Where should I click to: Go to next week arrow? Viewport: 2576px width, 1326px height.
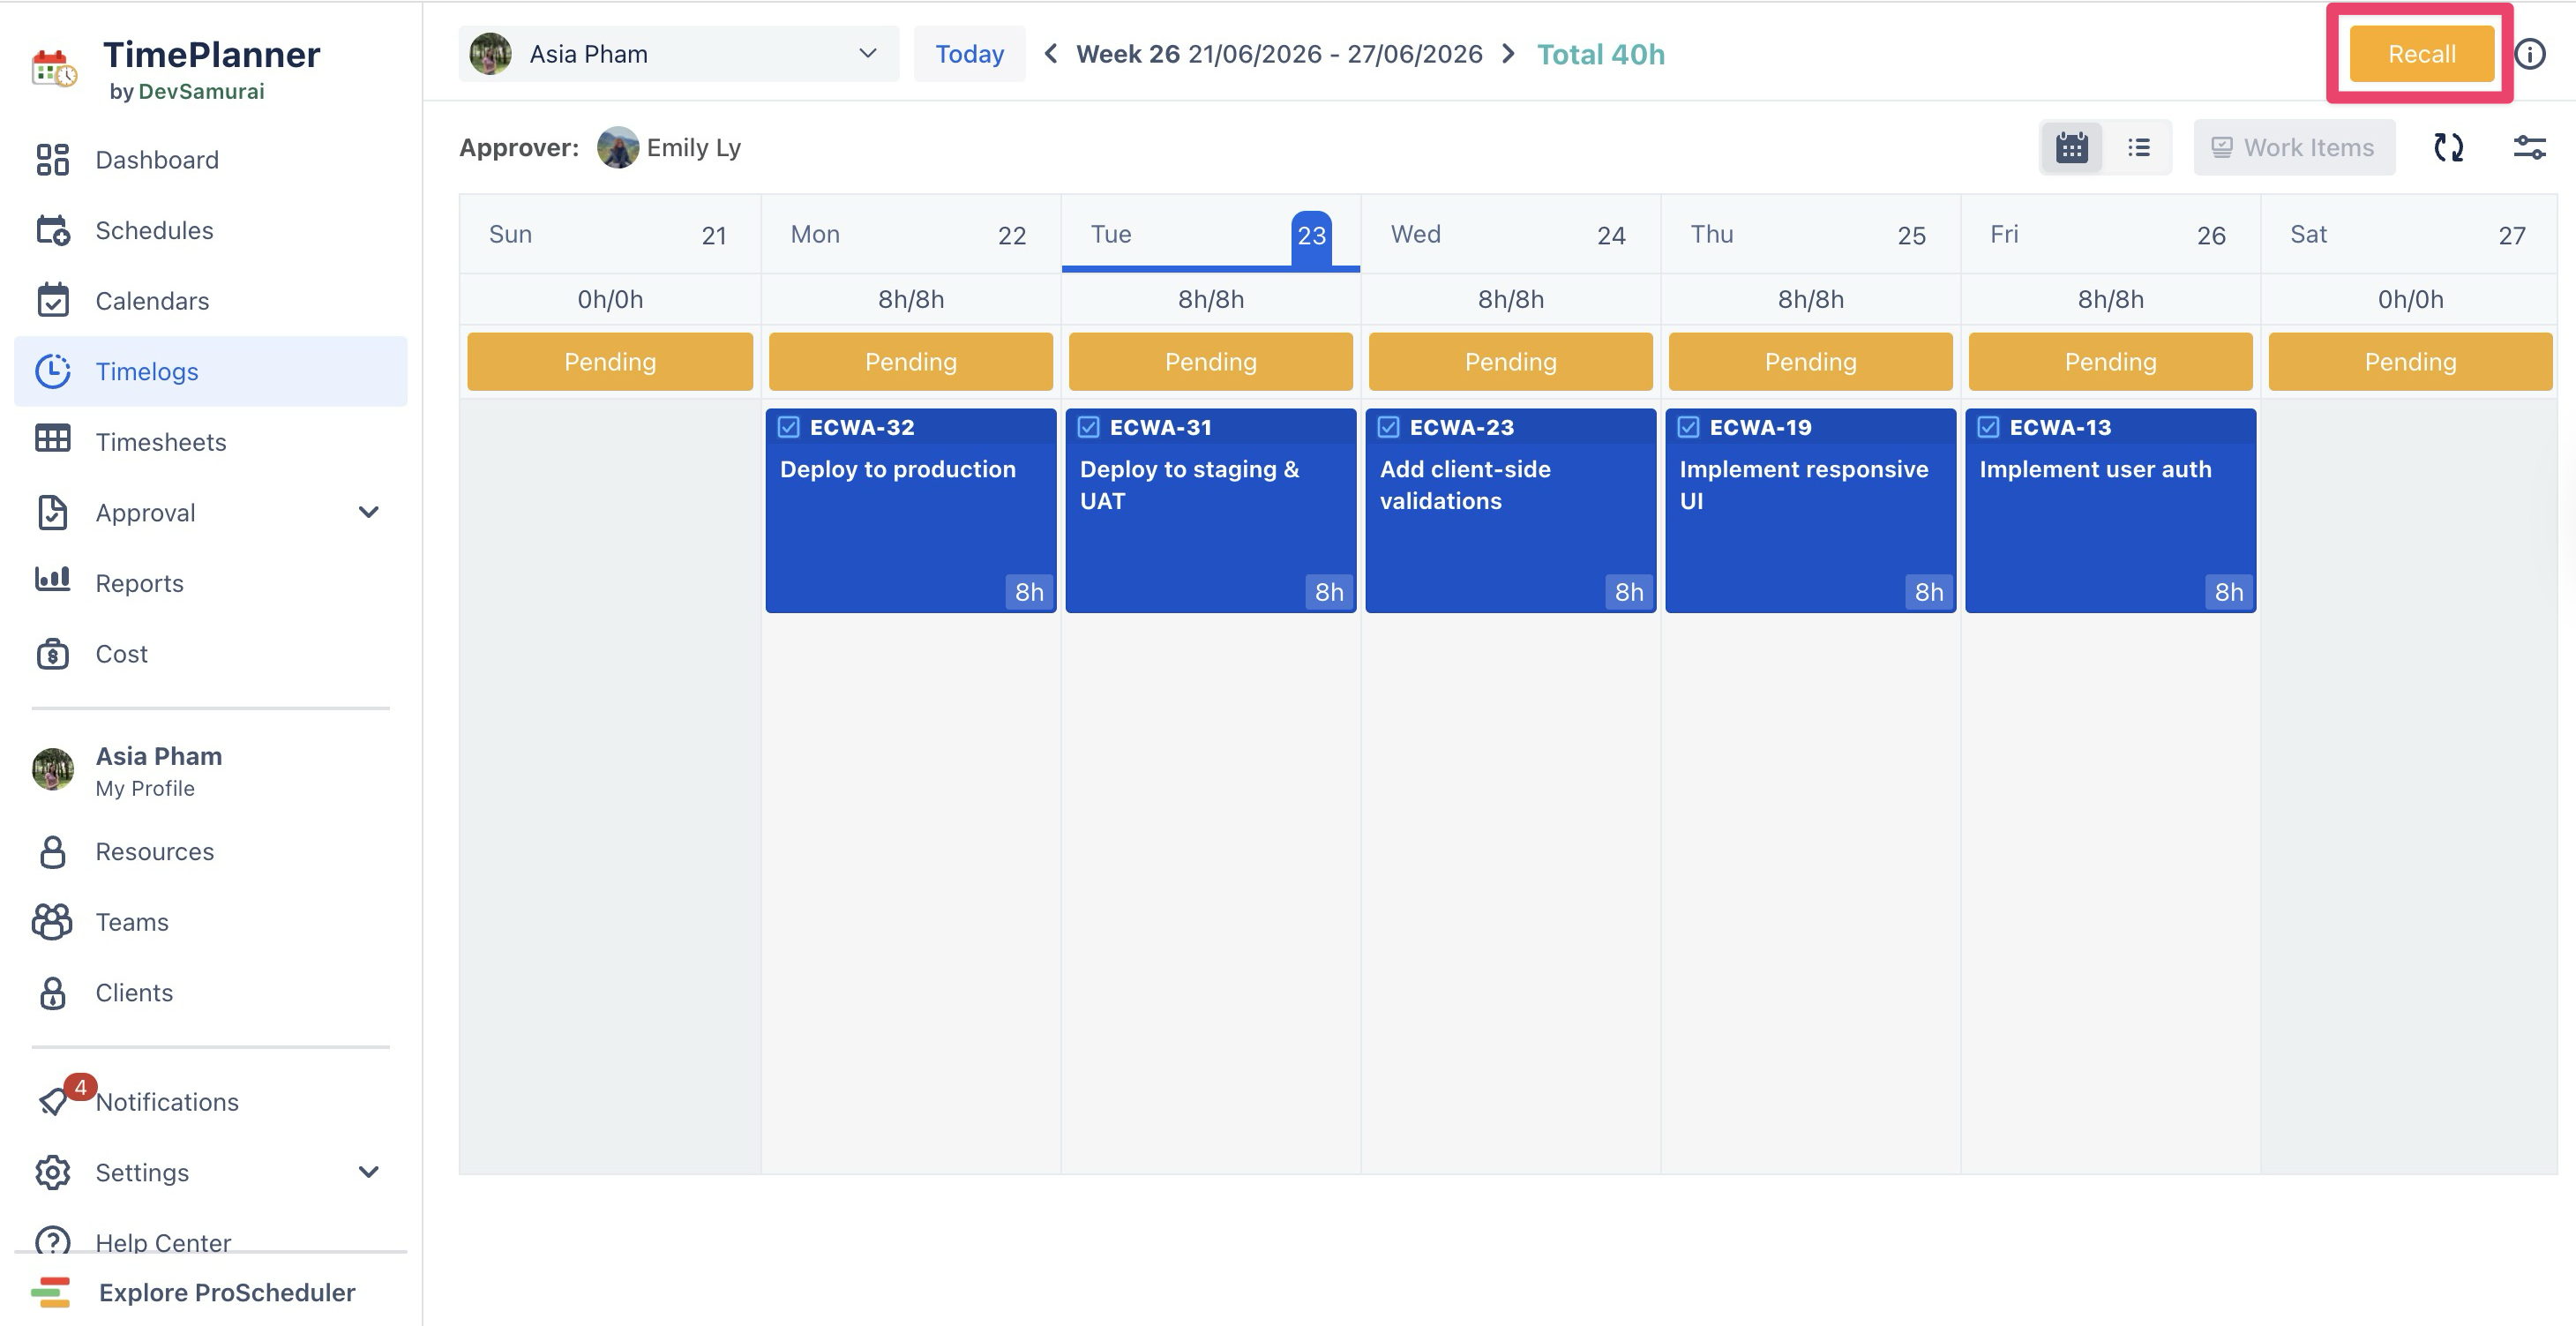pyautogui.click(x=1508, y=54)
